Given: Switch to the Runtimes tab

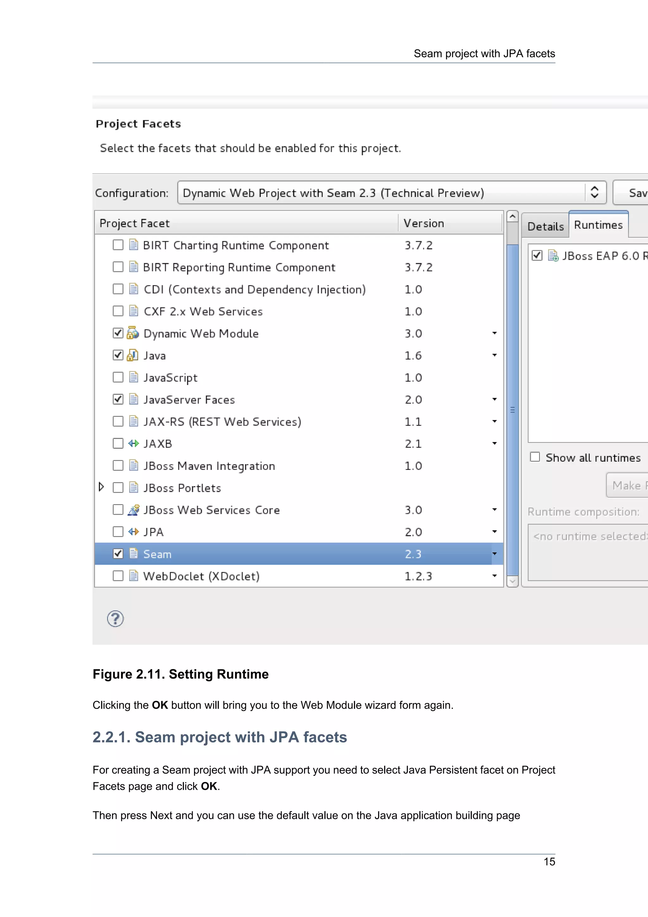Looking at the screenshot, I should (599, 225).
